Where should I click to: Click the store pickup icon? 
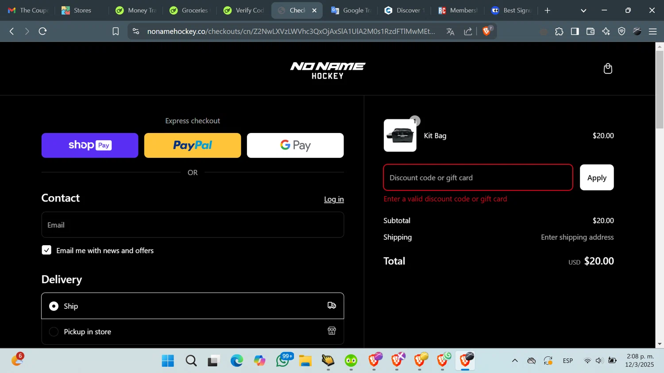pyautogui.click(x=332, y=331)
